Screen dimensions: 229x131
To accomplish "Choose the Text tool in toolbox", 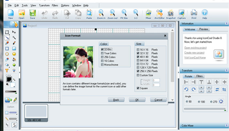I will coord(7,70).
